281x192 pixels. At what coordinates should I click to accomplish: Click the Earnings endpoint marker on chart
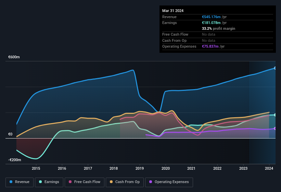(x=275, y=115)
